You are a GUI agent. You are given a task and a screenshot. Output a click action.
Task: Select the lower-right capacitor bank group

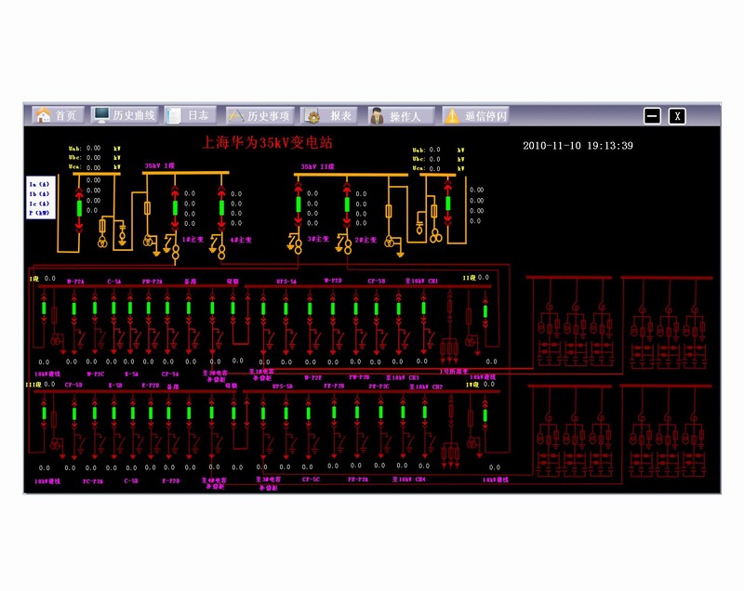pyautogui.click(x=667, y=430)
